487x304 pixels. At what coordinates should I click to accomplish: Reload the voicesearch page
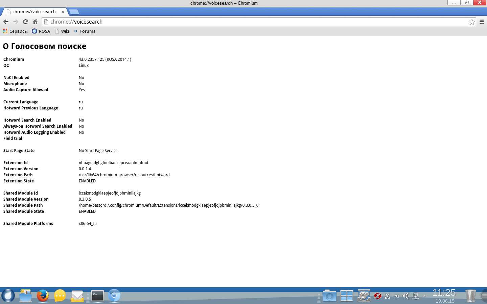tap(25, 22)
